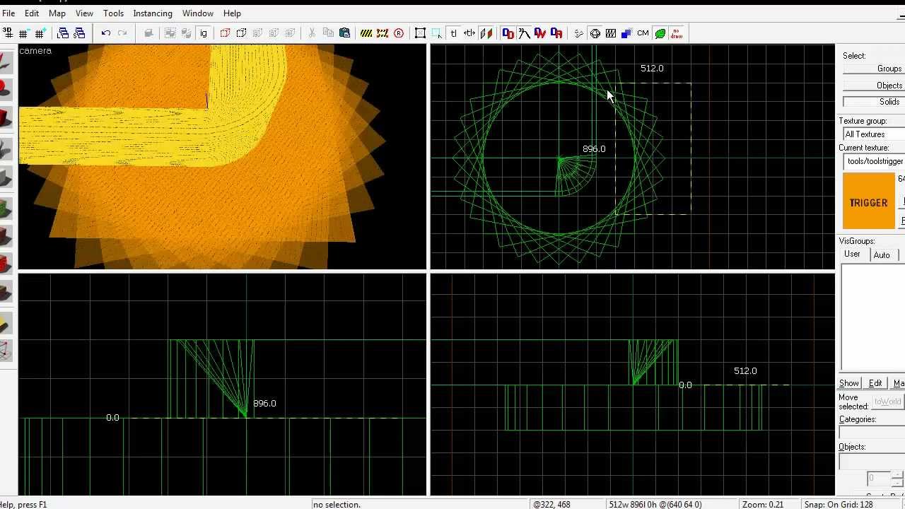Select the Solids selection mode button
The image size is (905, 509).
(874, 102)
